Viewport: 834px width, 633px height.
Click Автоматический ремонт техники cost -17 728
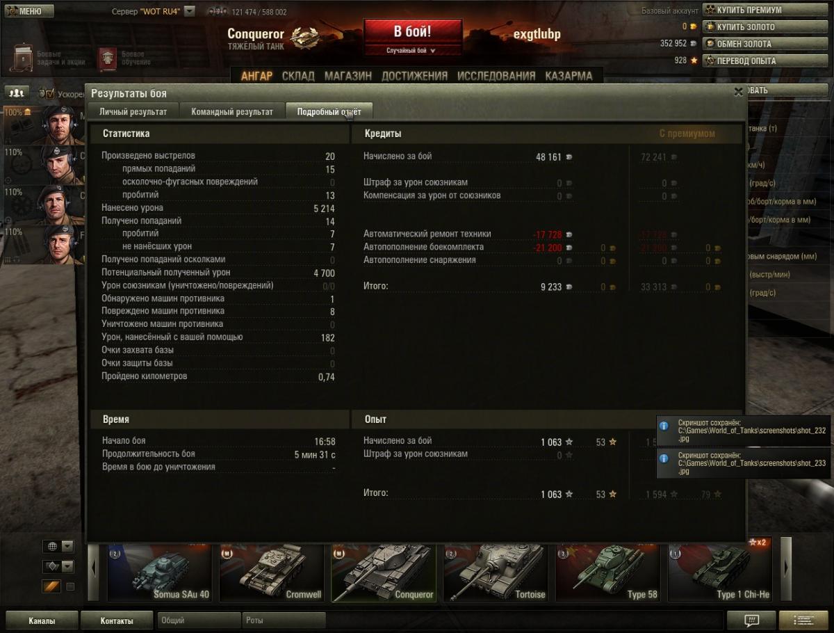coord(547,234)
